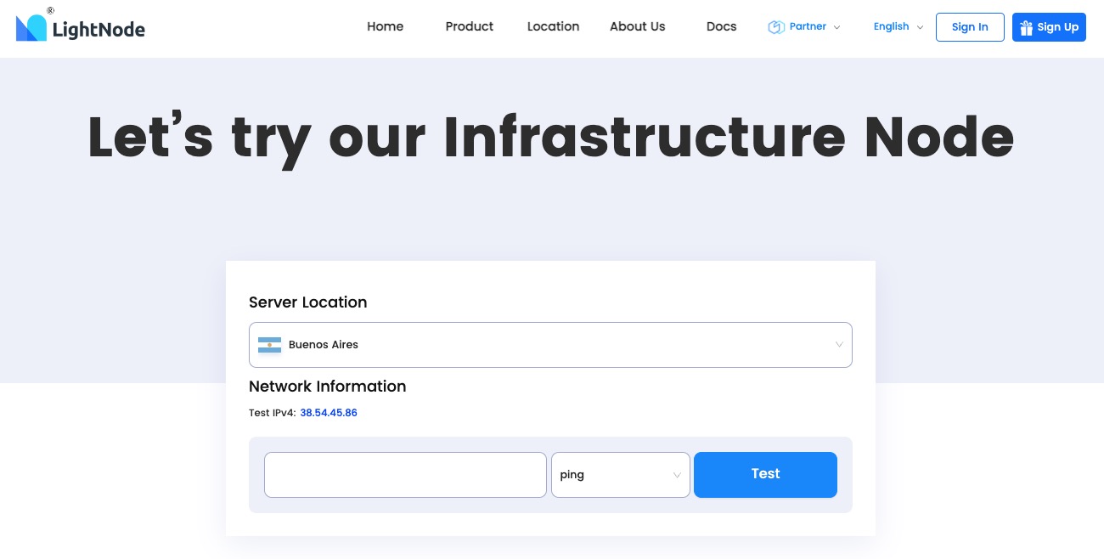The height and width of the screenshot is (559, 1104).
Task: Open the Home menu item
Action: coord(386,26)
